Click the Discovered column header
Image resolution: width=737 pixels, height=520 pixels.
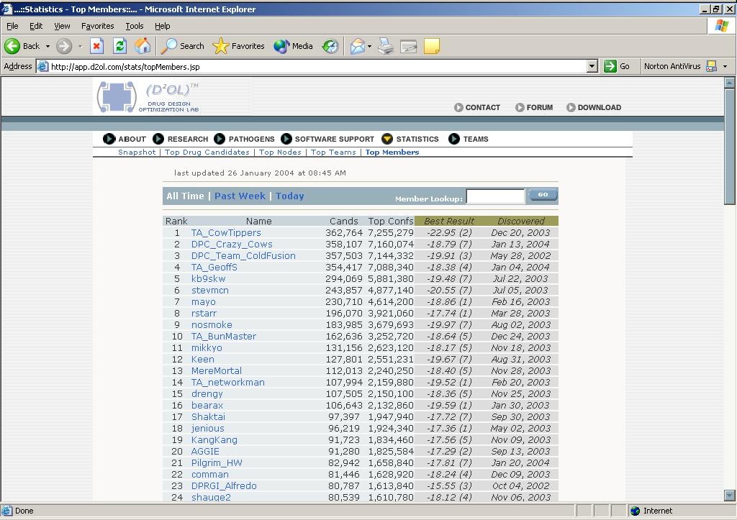(x=521, y=221)
